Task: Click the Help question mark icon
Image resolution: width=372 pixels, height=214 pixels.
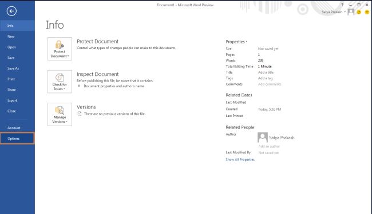Action: [x=342, y=5]
